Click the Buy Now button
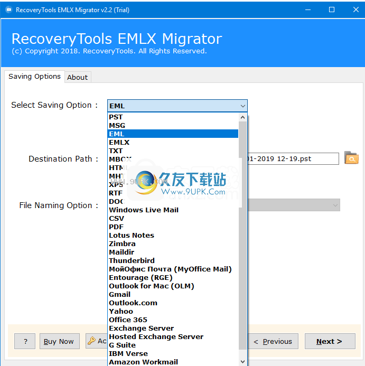The height and width of the screenshot is (366, 365). click(60, 341)
